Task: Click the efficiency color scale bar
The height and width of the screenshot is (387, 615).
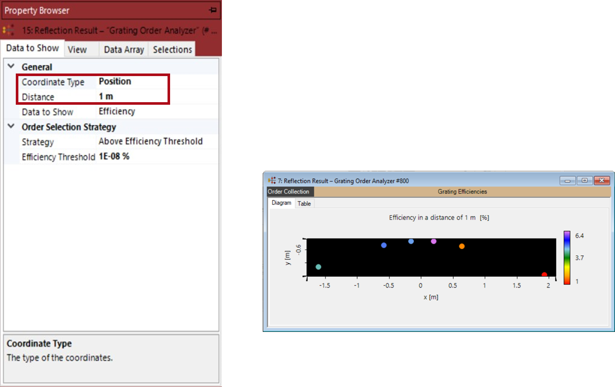Action: pyautogui.click(x=567, y=258)
